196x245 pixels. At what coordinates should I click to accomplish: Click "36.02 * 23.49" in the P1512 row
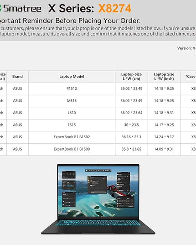click(x=131, y=89)
